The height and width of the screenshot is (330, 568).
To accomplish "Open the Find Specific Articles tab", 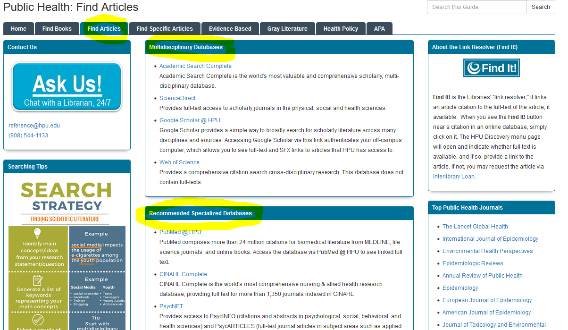I will coord(165,28).
